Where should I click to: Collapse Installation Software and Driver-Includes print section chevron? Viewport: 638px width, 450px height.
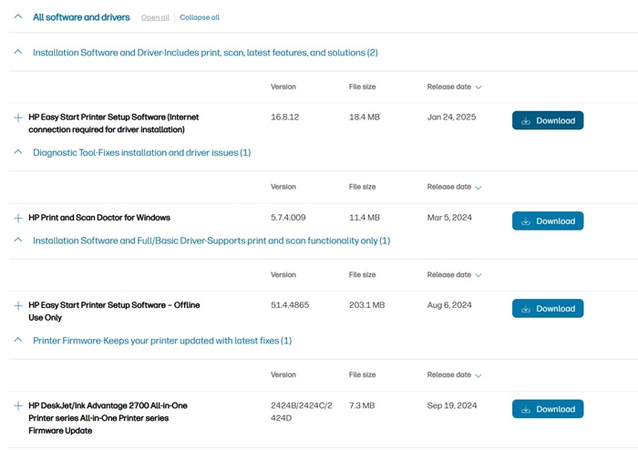(x=18, y=52)
